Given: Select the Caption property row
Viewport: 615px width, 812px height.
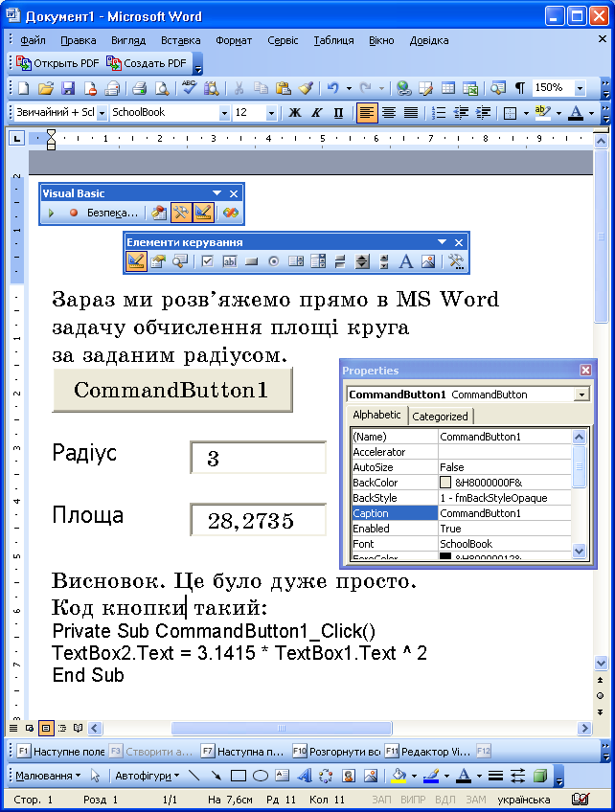Looking at the screenshot, I should pos(461,513).
